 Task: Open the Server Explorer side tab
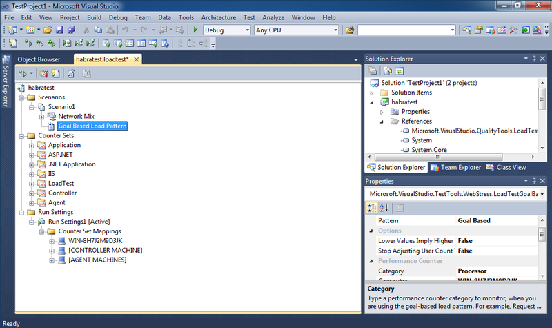[6, 81]
